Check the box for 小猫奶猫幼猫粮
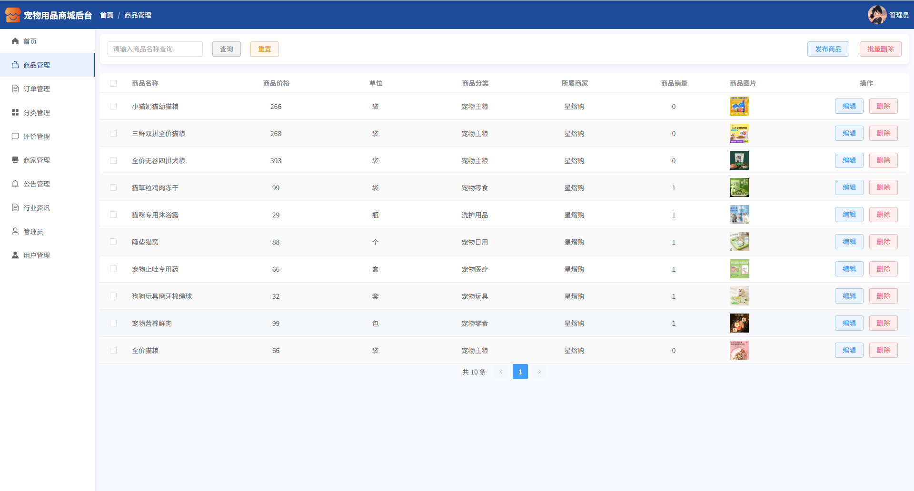 [x=113, y=107]
